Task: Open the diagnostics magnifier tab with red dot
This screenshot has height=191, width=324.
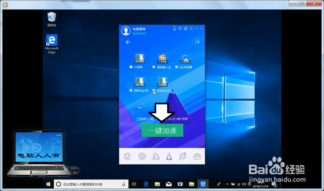Action: click(x=183, y=156)
